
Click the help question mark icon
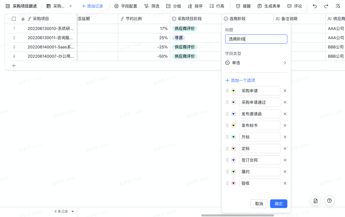pyautogui.click(x=329, y=201)
